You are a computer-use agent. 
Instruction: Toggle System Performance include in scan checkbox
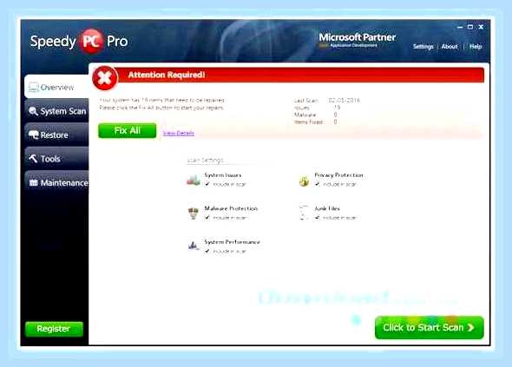click(207, 251)
